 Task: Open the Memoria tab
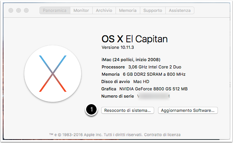tap(128, 10)
